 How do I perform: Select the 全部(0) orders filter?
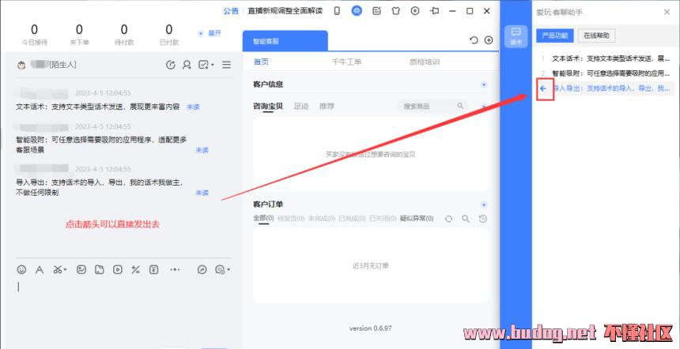pyautogui.click(x=263, y=219)
